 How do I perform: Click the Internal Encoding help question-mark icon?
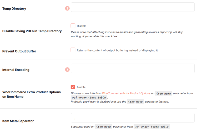[x=67, y=70]
